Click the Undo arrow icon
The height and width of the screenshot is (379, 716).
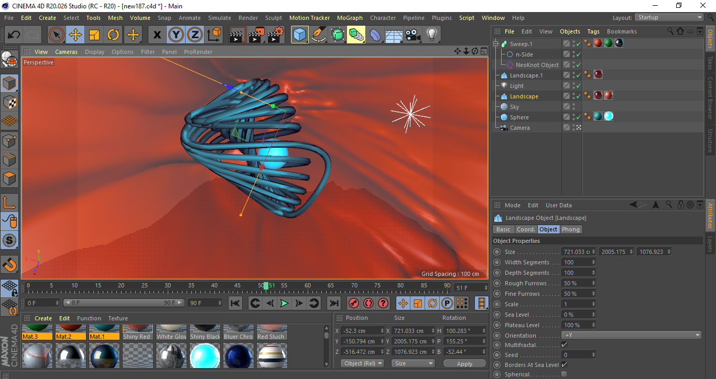point(14,35)
